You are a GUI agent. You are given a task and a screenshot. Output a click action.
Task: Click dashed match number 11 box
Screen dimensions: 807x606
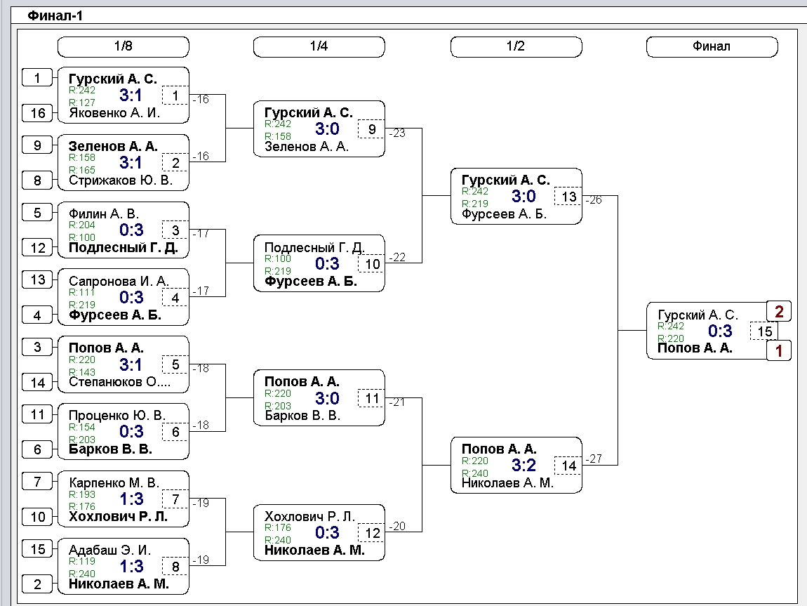click(x=372, y=399)
